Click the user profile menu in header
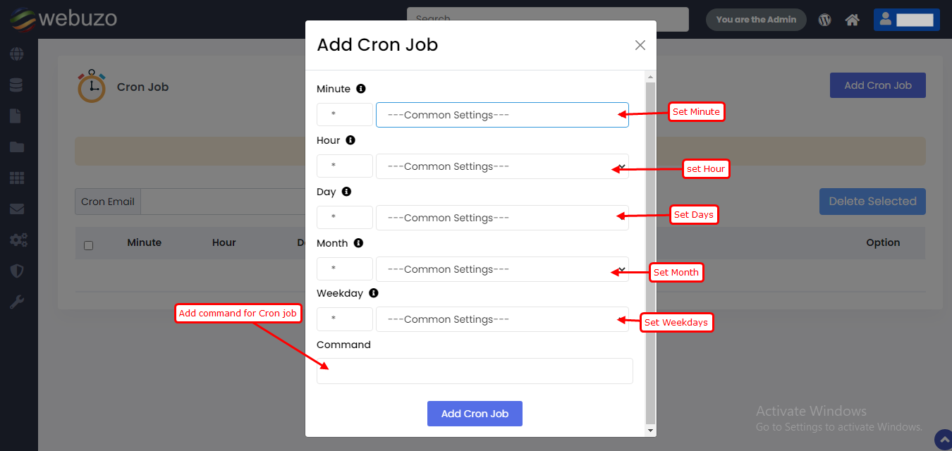The height and width of the screenshot is (451, 952). [906, 20]
